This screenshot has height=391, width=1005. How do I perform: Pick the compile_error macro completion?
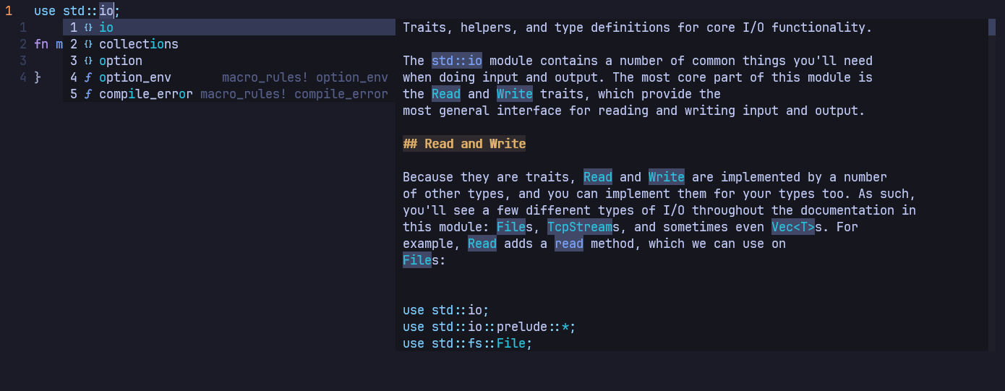[x=229, y=94]
